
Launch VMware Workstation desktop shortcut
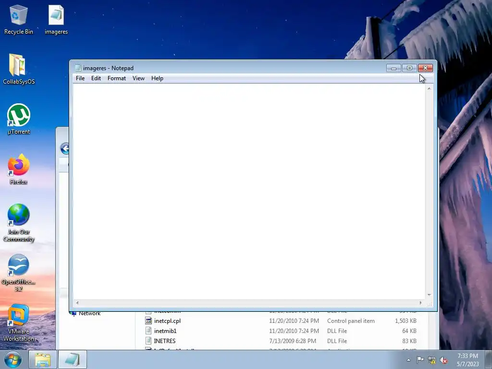click(19, 323)
